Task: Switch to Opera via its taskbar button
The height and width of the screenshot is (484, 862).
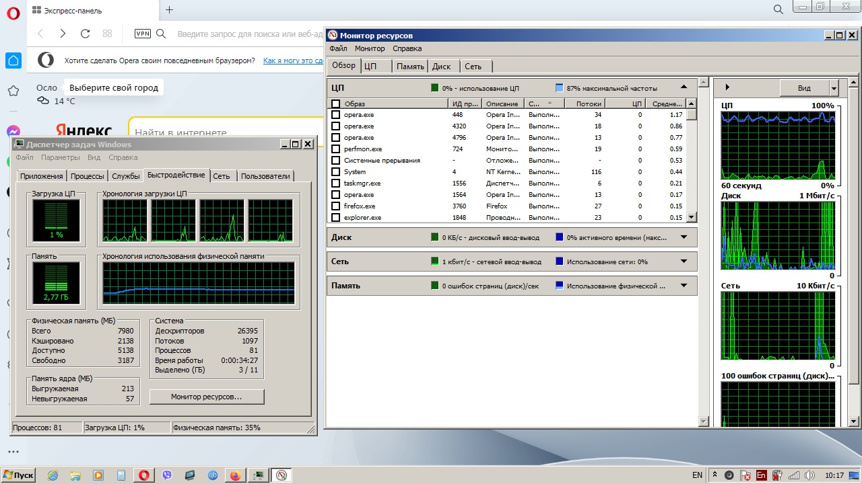Action: tap(144, 475)
